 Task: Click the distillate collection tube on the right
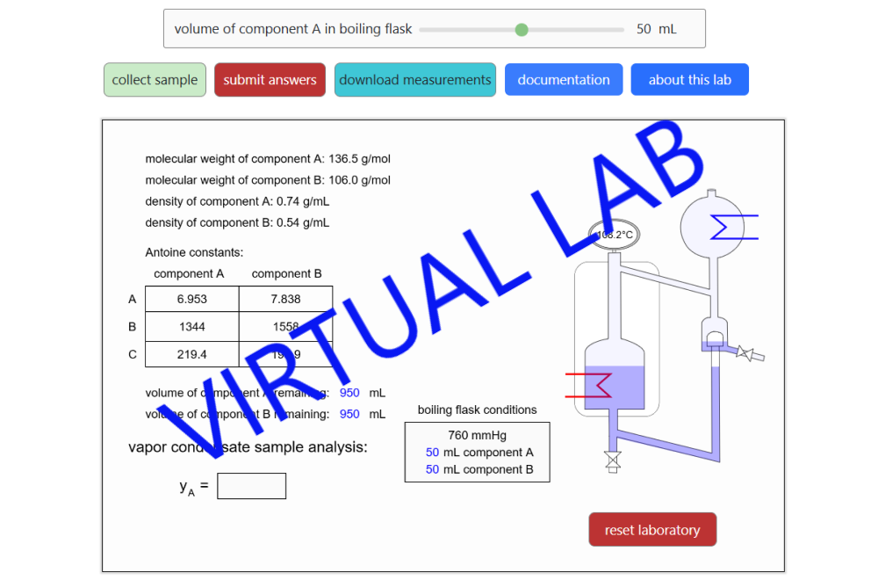tap(716, 413)
